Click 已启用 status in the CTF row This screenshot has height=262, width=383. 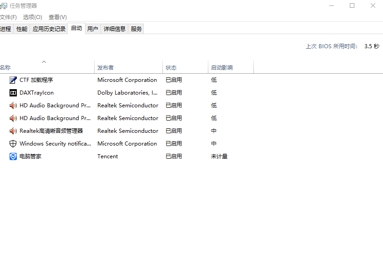pos(174,80)
